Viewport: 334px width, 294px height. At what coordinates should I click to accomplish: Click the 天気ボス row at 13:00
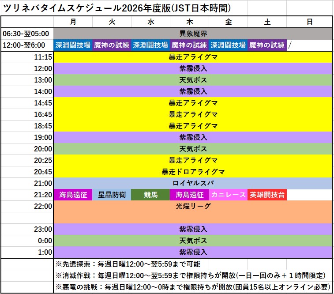pos(193,80)
